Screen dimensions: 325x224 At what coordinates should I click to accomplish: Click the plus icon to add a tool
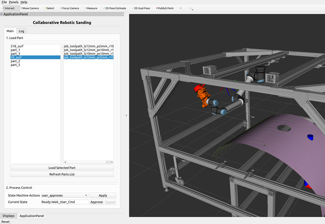(x=181, y=8)
